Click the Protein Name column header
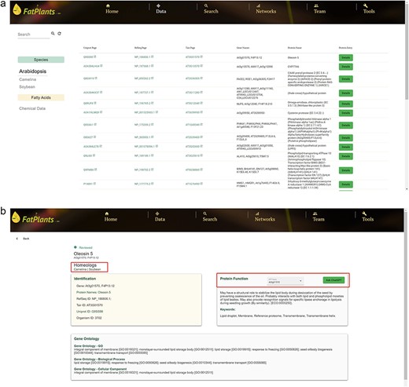Image resolution: width=409 pixels, height=387 pixels. [295, 48]
